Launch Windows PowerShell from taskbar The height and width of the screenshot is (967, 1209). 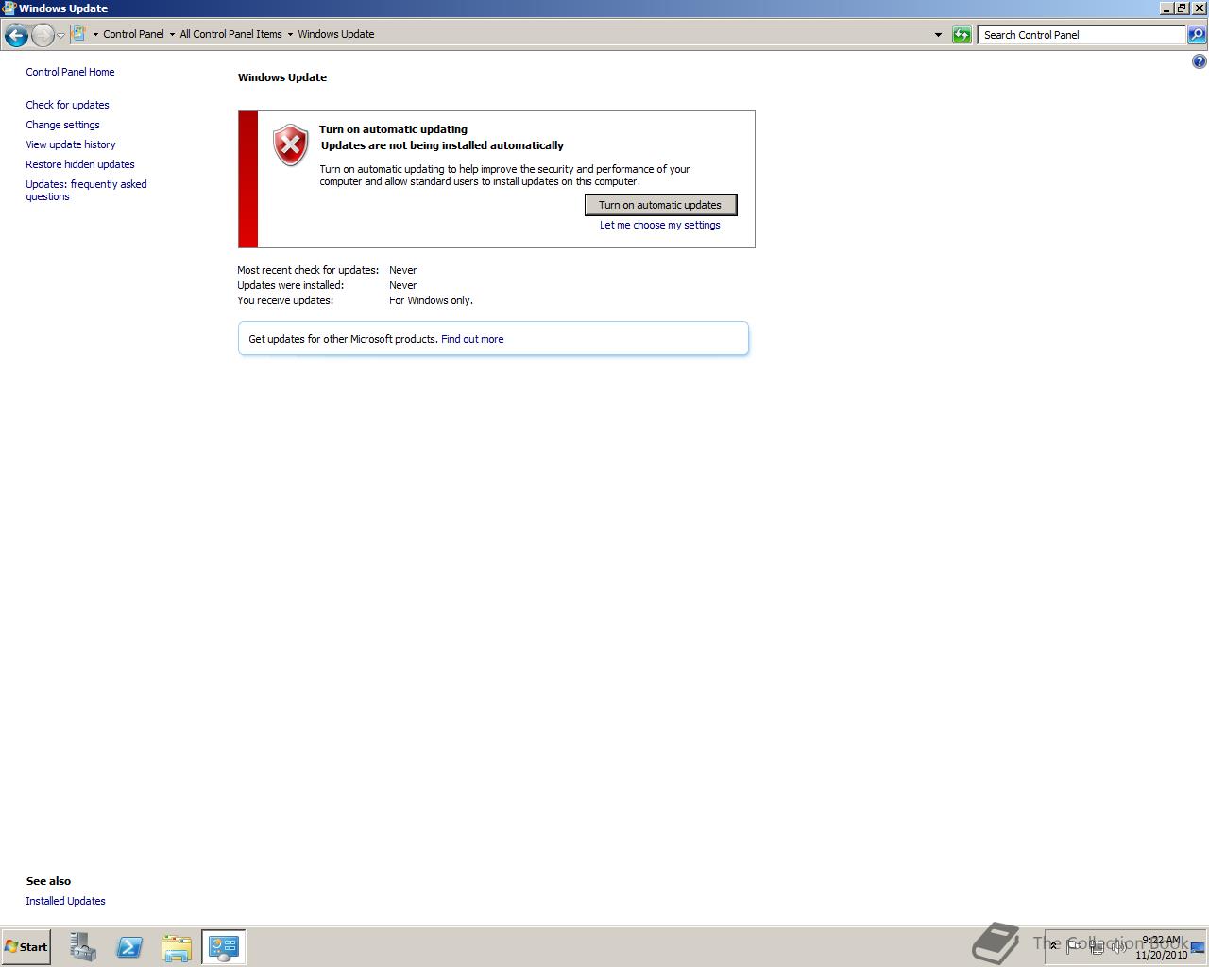129,947
